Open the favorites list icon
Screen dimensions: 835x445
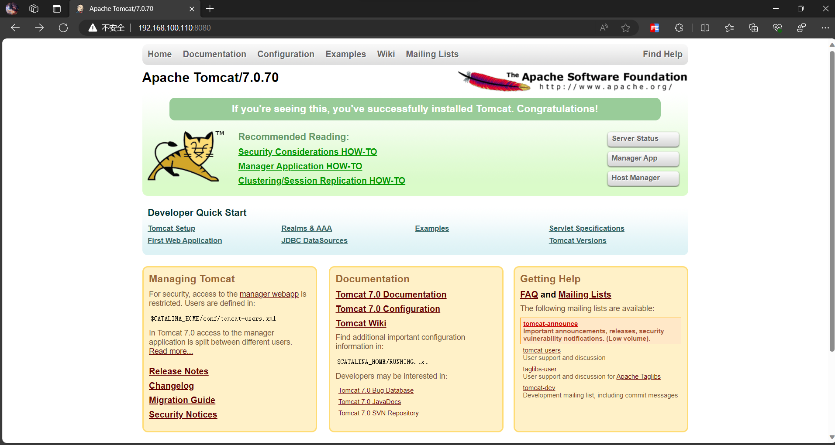tap(729, 28)
